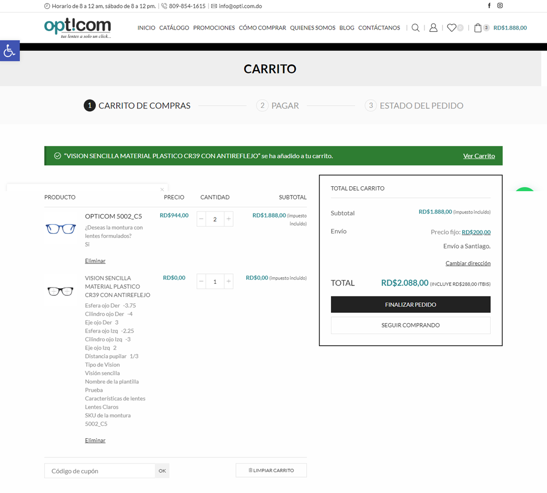Click the shopping bag cart icon
Image resolution: width=547 pixels, height=493 pixels.
click(478, 28)
